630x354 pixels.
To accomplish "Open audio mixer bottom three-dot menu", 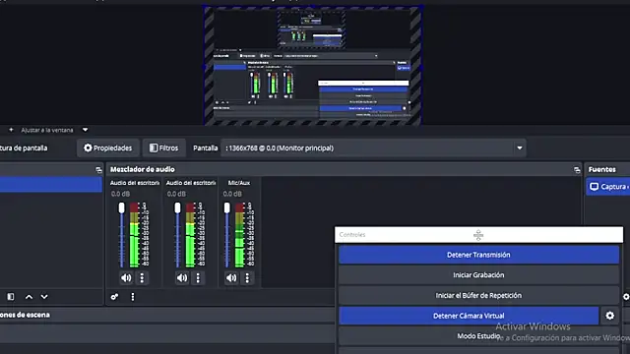I will [x=133, y=297].
